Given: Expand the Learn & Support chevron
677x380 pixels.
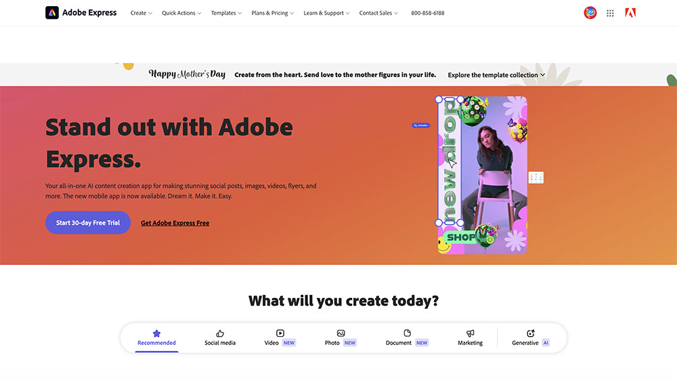Looking at the screenshot, I should [347, 14].
